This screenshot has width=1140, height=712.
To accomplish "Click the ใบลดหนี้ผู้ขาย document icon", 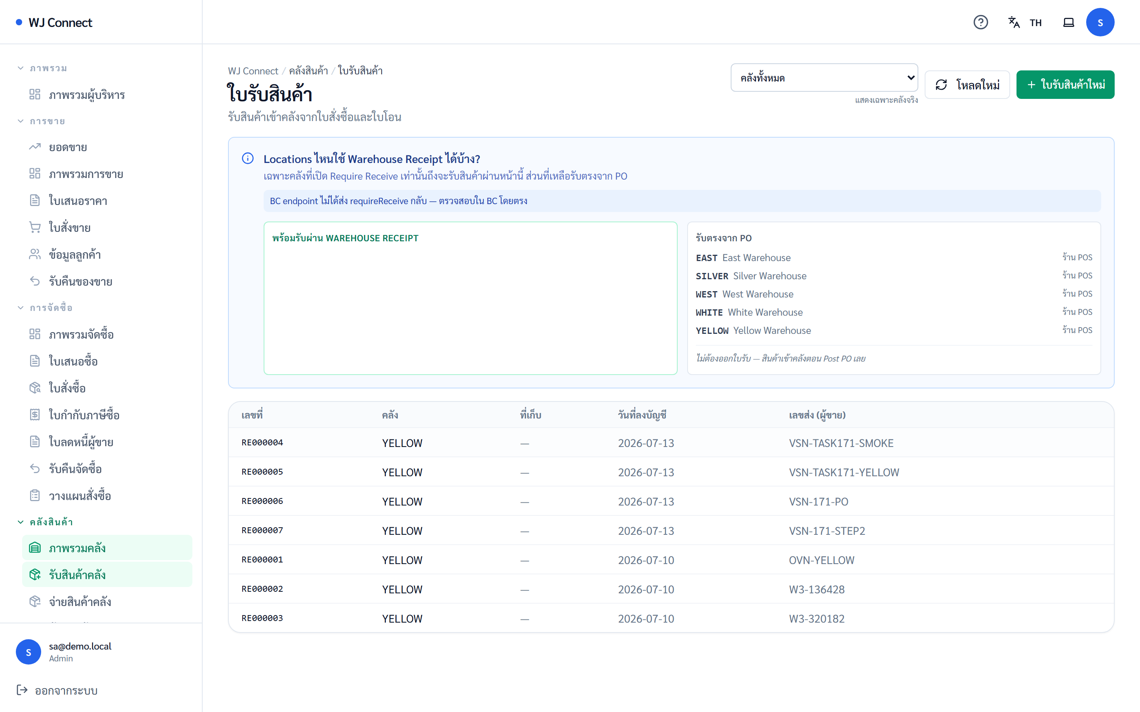I will (x=35, y=442).
